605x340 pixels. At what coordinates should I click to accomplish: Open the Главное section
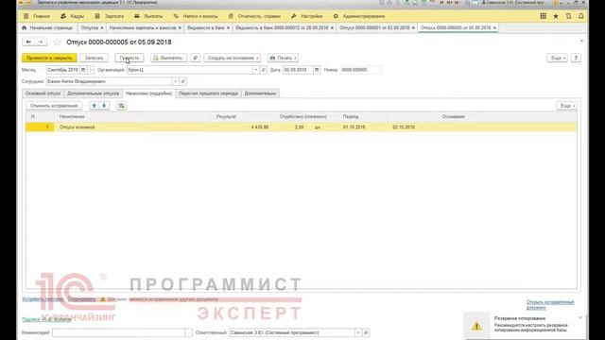[37, 16]
